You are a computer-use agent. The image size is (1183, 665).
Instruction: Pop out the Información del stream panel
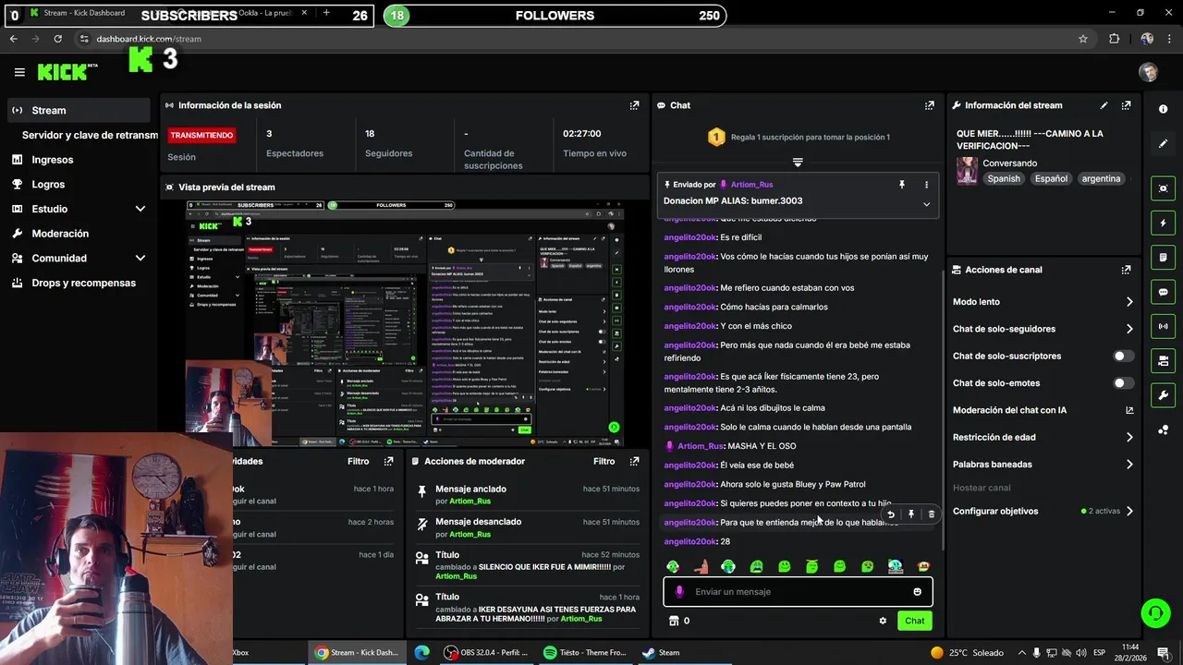pyautogui.click(x=1126, y=105)
